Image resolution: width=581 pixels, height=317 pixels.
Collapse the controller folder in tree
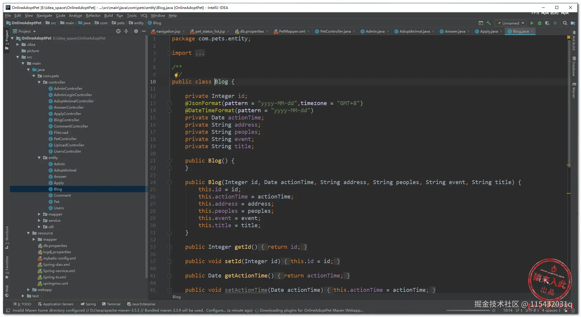coord(39,82)
